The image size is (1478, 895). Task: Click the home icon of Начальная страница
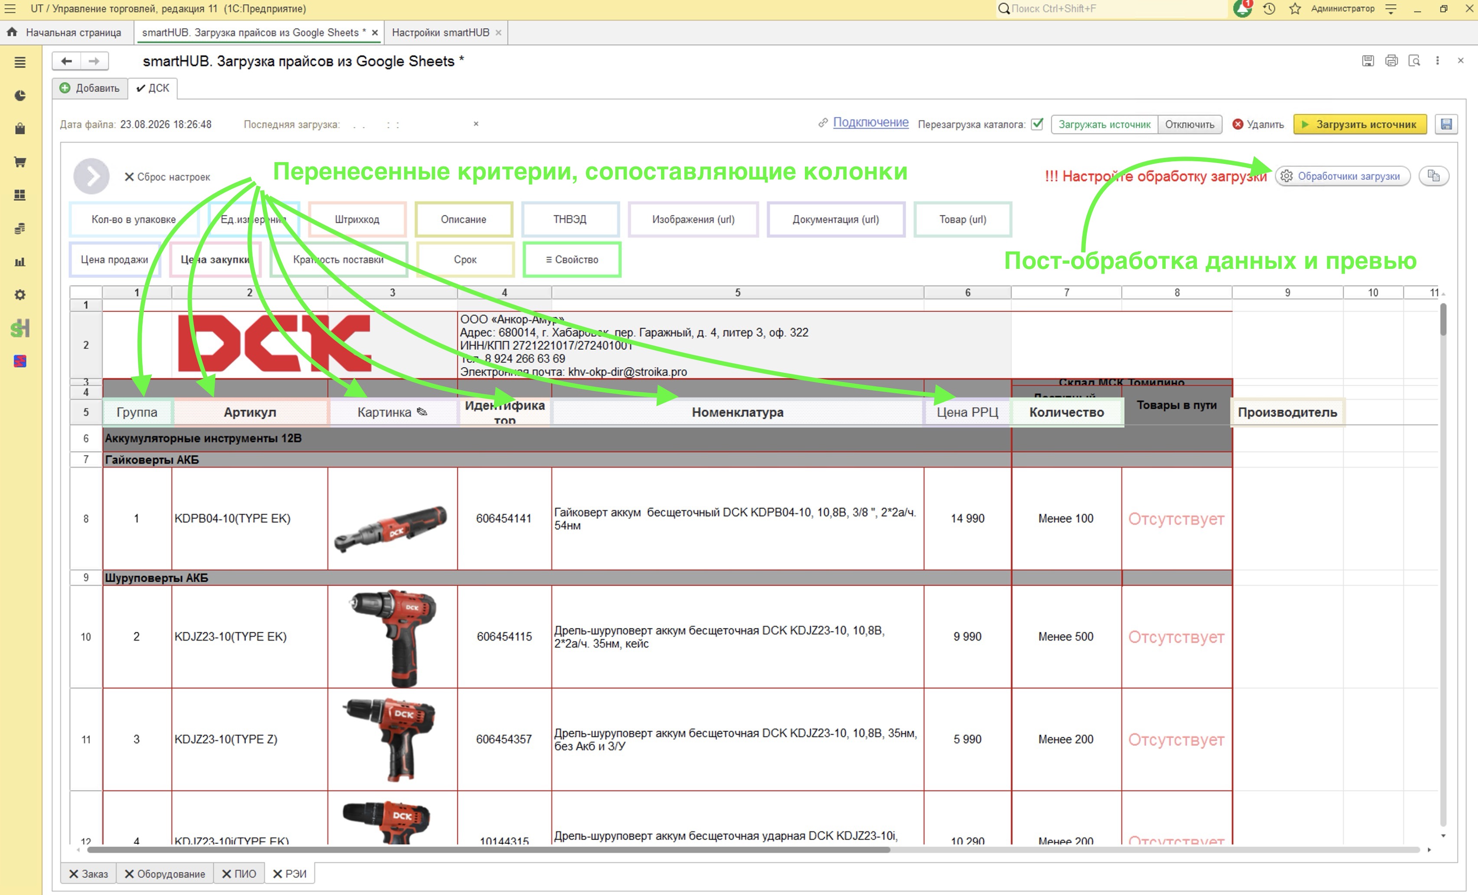click(x=11, y=33)
